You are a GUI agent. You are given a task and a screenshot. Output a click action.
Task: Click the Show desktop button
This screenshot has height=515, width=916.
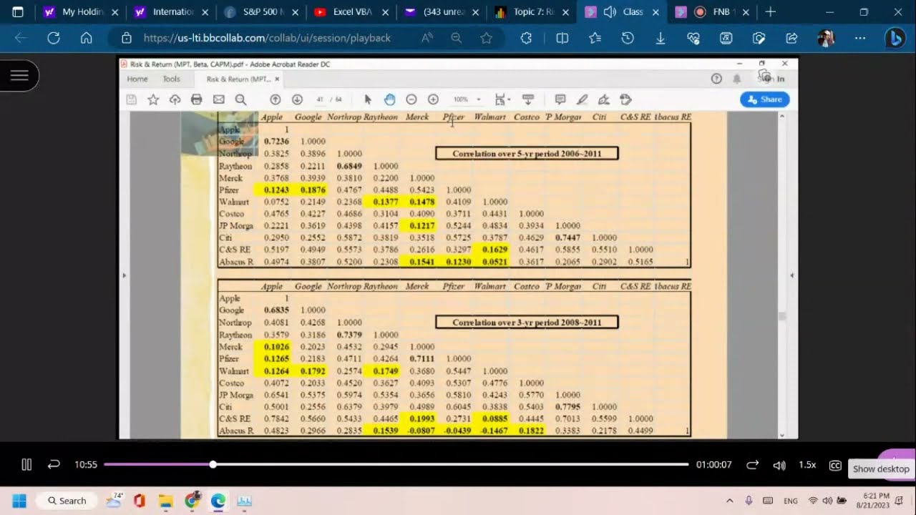[x=881, y=469]
